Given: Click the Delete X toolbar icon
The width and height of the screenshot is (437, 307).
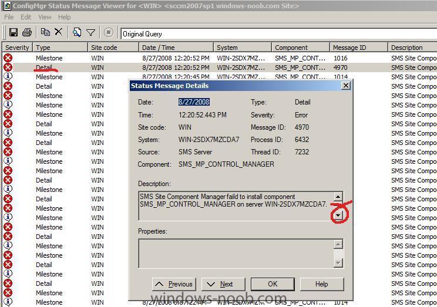Looking at the screenshot, I should coord(59,32).
